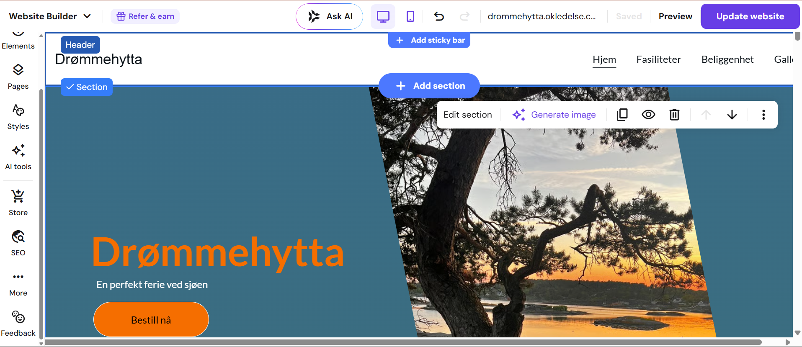Screen dimensions: 802x347
Task: Click the horizontal scrollbar of the canvas
Action: pos(403,342)
